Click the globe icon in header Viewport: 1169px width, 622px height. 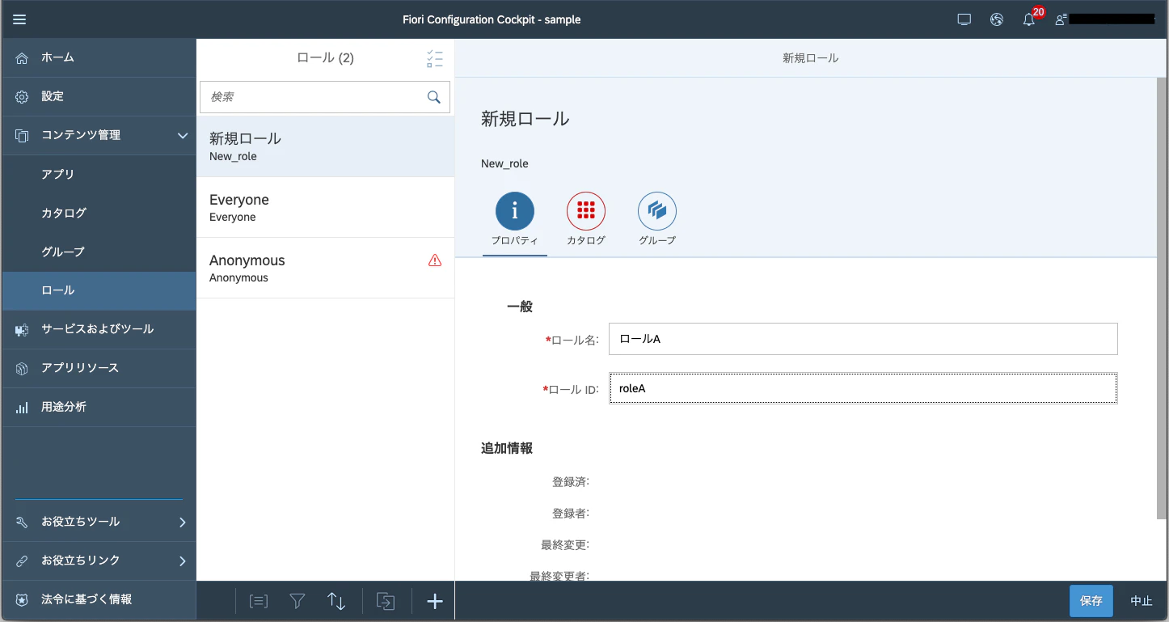tap(996, 19)
